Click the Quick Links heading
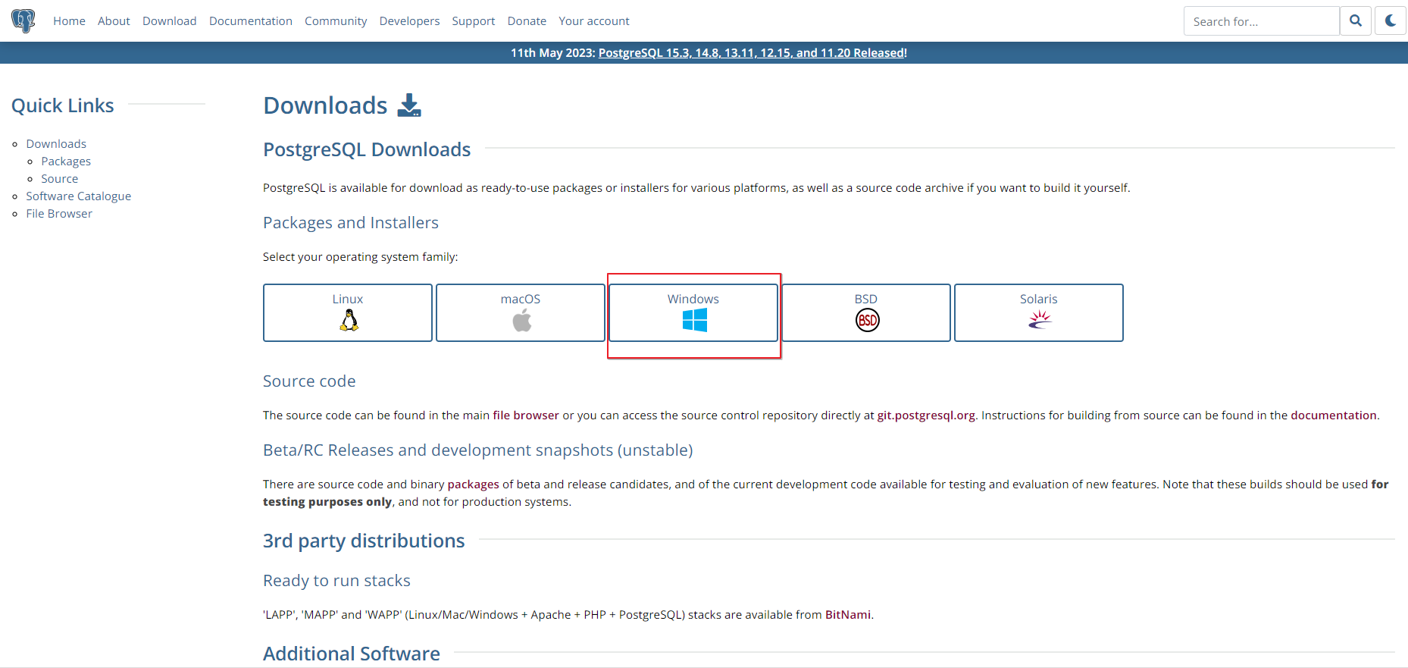This screenshot has width=1408, height=668. click(x=63, y=105)
